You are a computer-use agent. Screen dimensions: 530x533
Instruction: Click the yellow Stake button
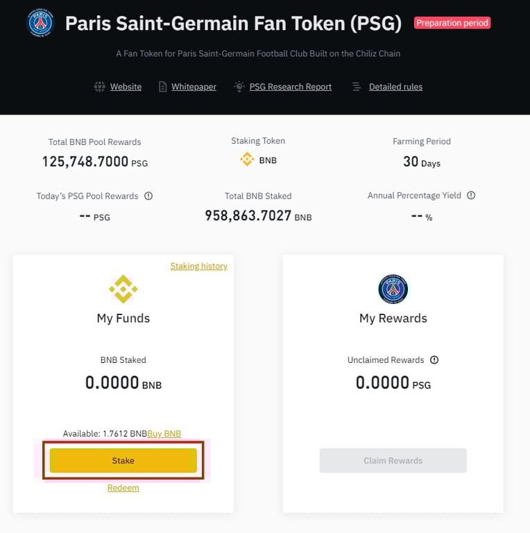123,461
